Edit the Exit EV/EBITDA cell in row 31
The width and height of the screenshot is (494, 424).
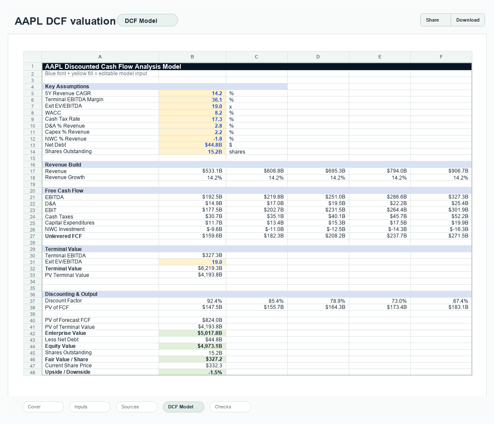192,262
